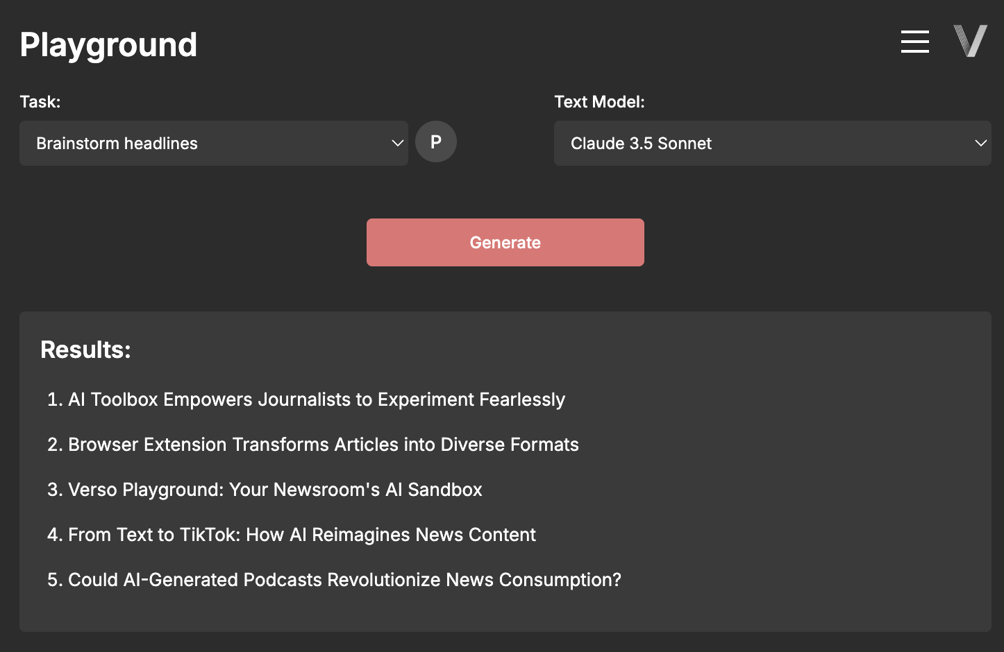
Task: Open the hamburger navigation menu
Action: pos(914,42)
